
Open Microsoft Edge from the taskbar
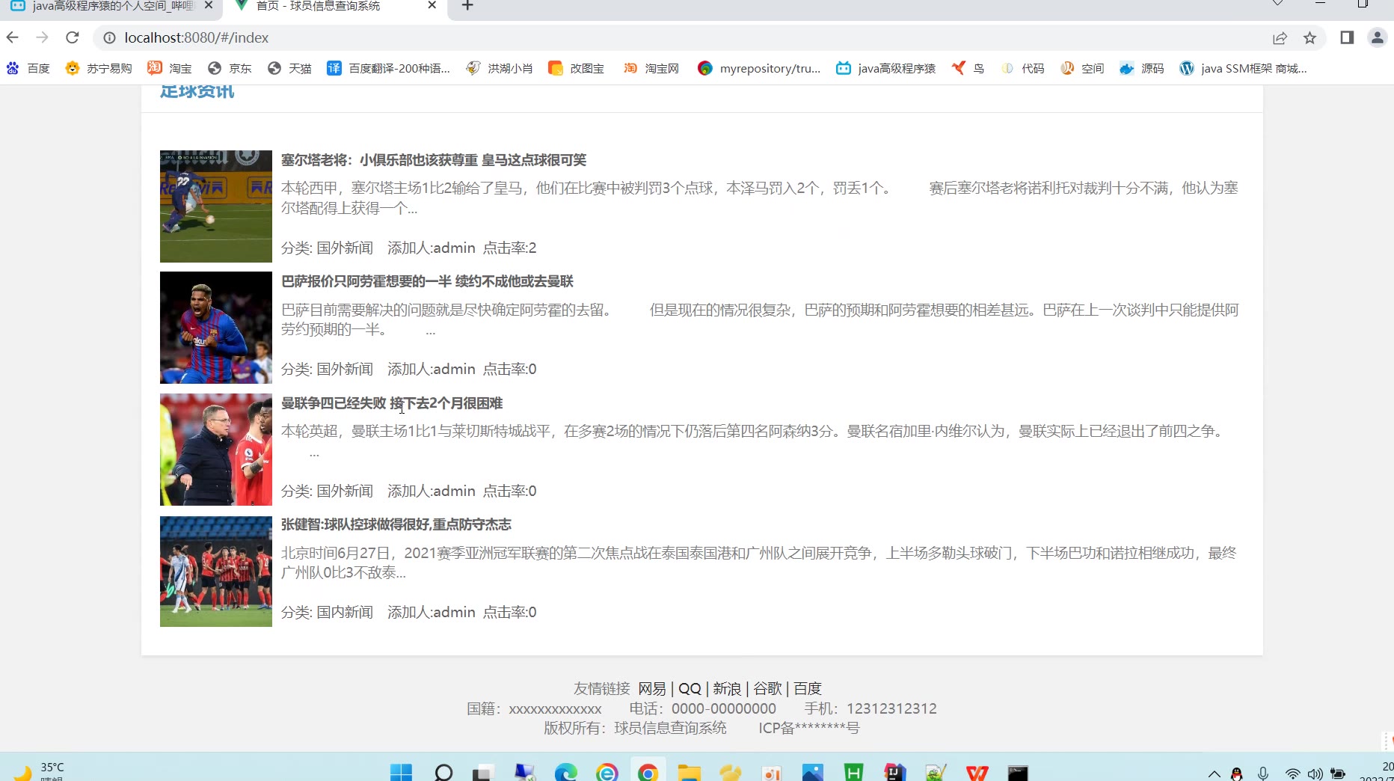[566, 772]
